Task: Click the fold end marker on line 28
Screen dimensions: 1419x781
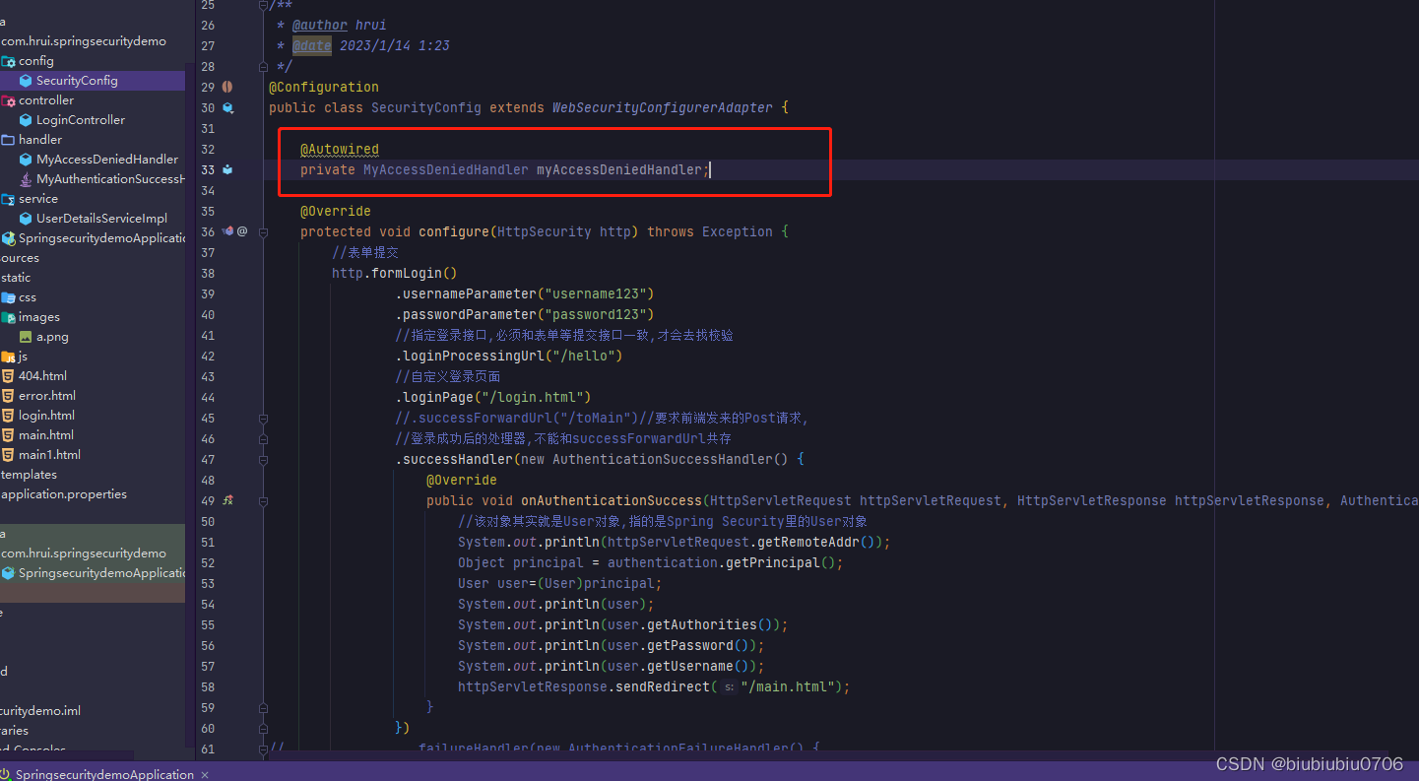Action: [x=263, y=66]
